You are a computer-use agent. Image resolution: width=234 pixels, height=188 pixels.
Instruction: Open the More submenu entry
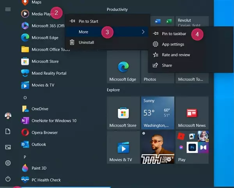pyautogui.click(x=107, y=32)
